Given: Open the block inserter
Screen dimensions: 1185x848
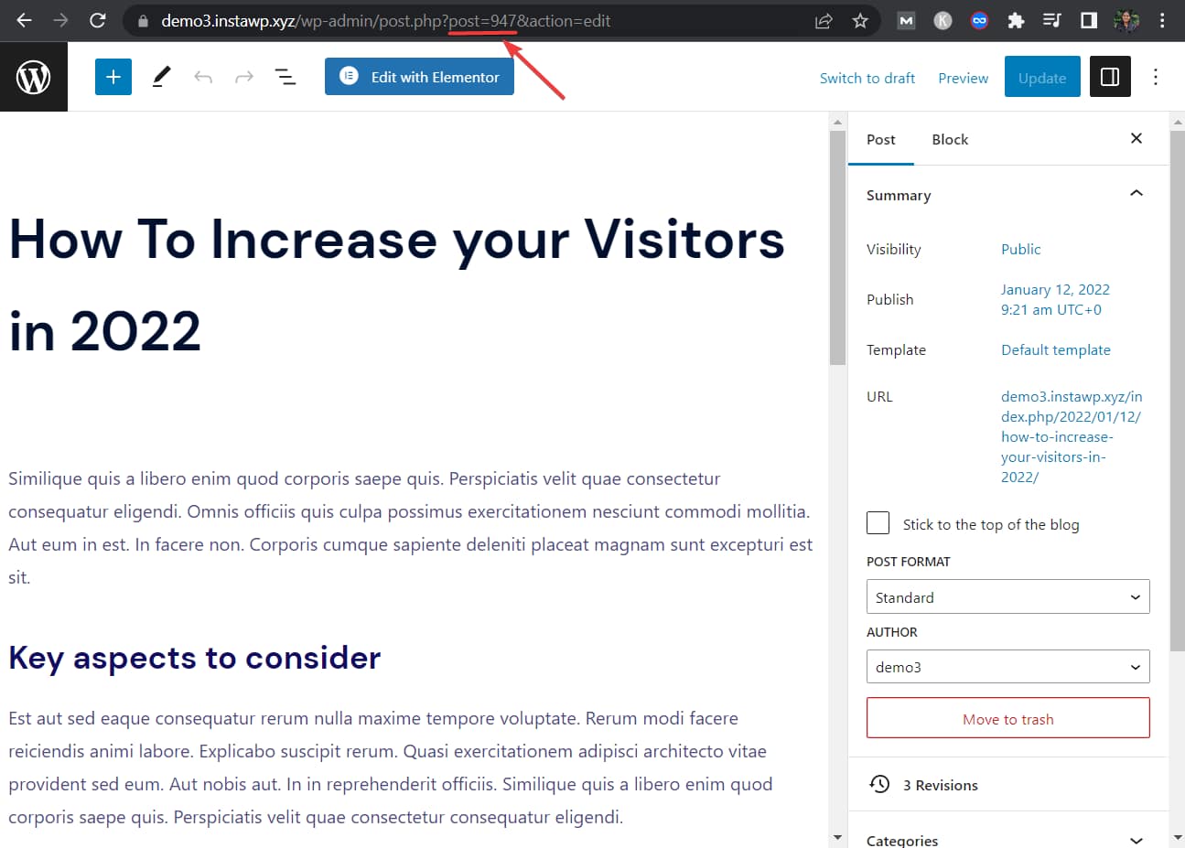Looking at the screenshot, I should pyautogui.click(x=113, y=77).
